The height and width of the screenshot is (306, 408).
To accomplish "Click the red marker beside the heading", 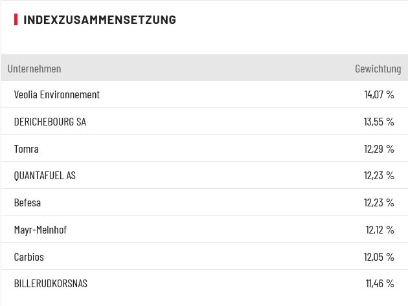I will (16, 19).
